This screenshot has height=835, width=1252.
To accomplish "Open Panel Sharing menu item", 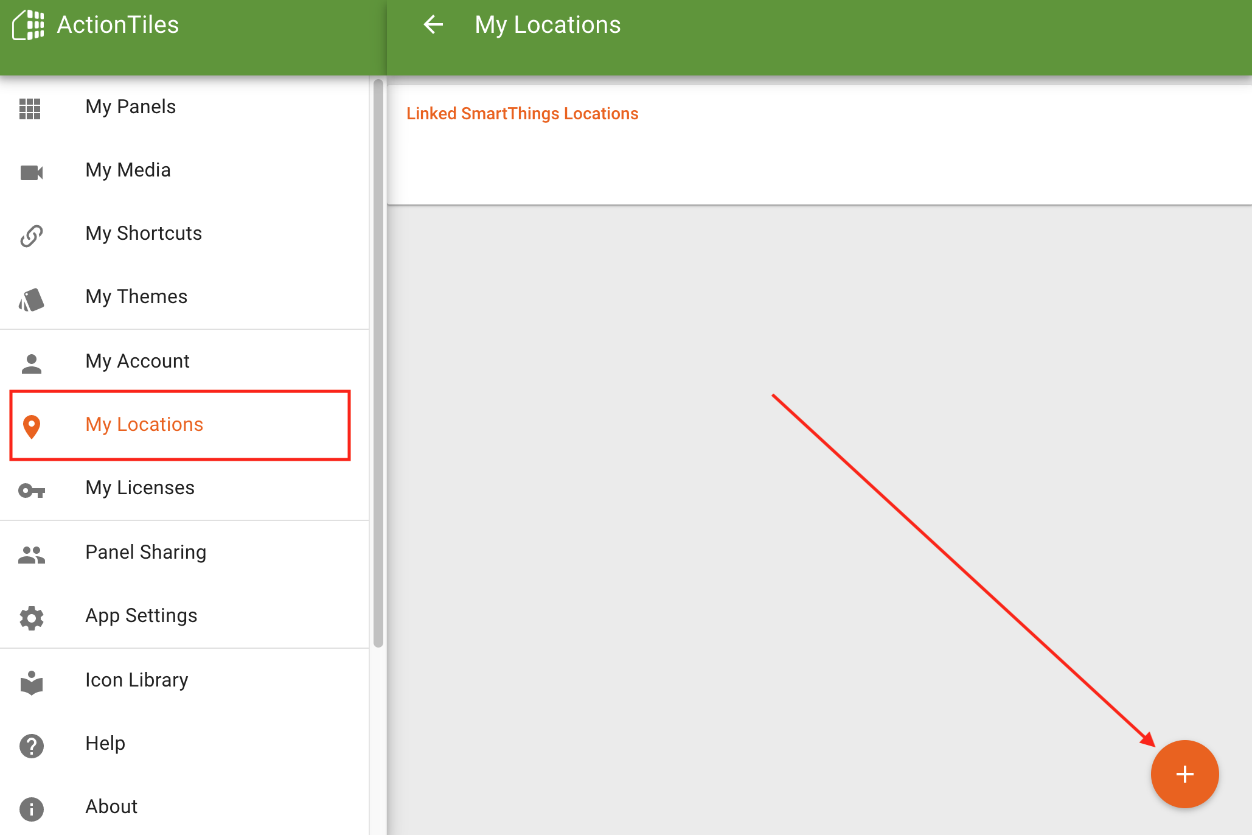I will pyautogui.click(x=184, y=553).
